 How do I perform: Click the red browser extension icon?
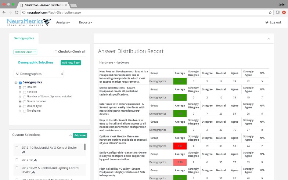pos(284,12)
